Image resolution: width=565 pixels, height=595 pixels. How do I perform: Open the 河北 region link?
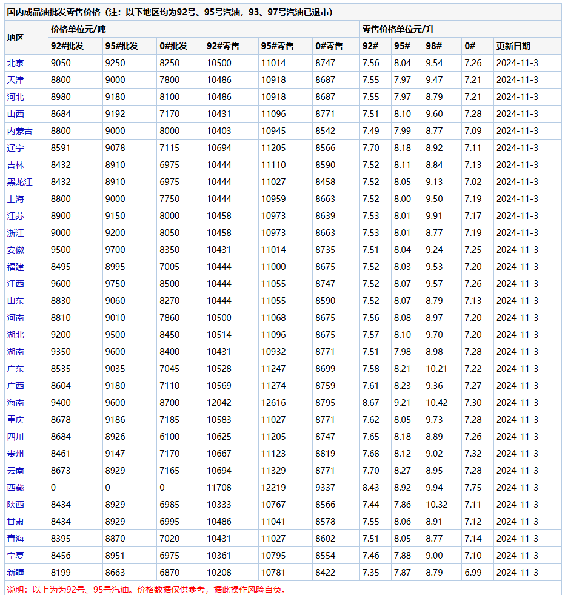pos(15,97)
